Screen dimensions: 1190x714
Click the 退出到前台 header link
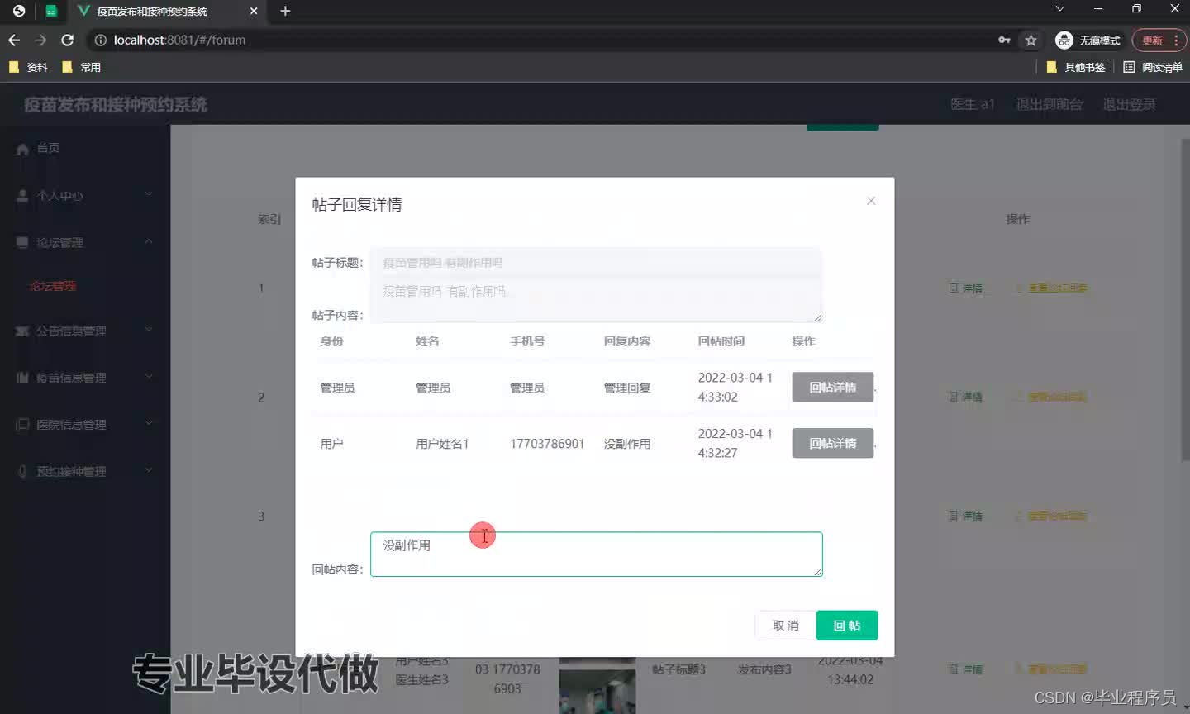pyautogui.click(x=1050, y=104)
